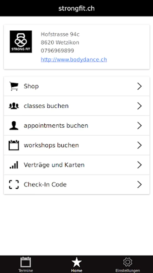
Task: Switch to the Home star tab
Action: pos(76,264)
